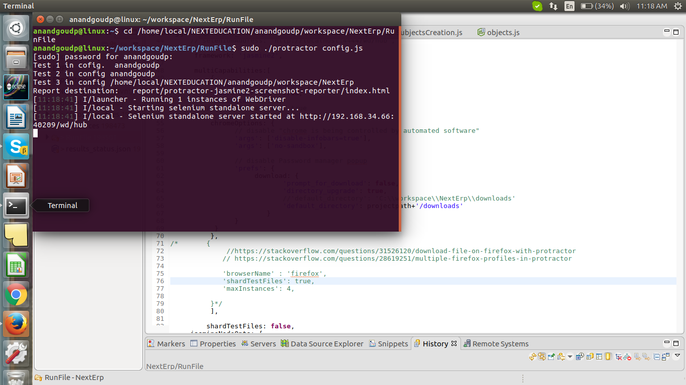Launch LibreOffice Impress from dock
Image resolution: width=686 pixels, height=385 pixels.
pos(17,176)
